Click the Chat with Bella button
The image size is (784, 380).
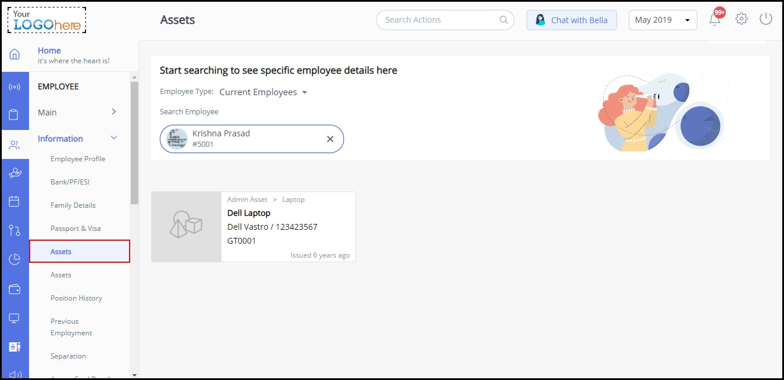click(571, 20)
